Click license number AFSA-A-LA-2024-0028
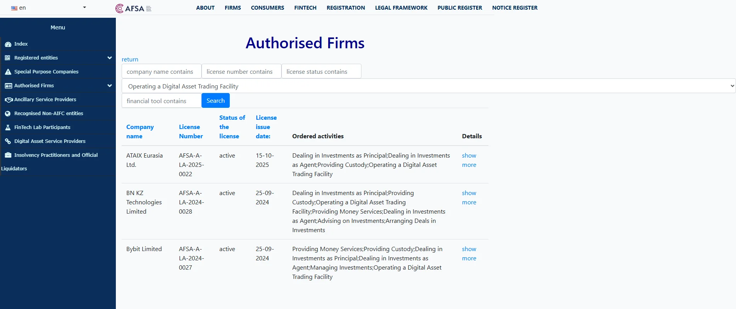736x309 pixels. tap(191, 202)
